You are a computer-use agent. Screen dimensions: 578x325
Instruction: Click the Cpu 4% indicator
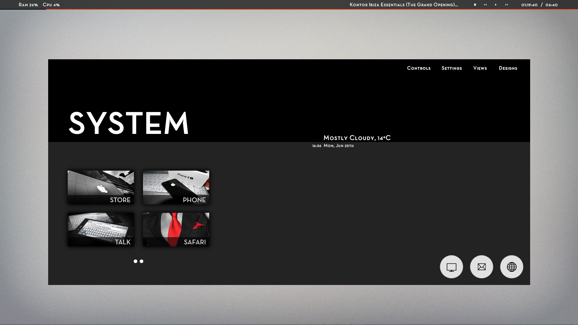point(51,5)
